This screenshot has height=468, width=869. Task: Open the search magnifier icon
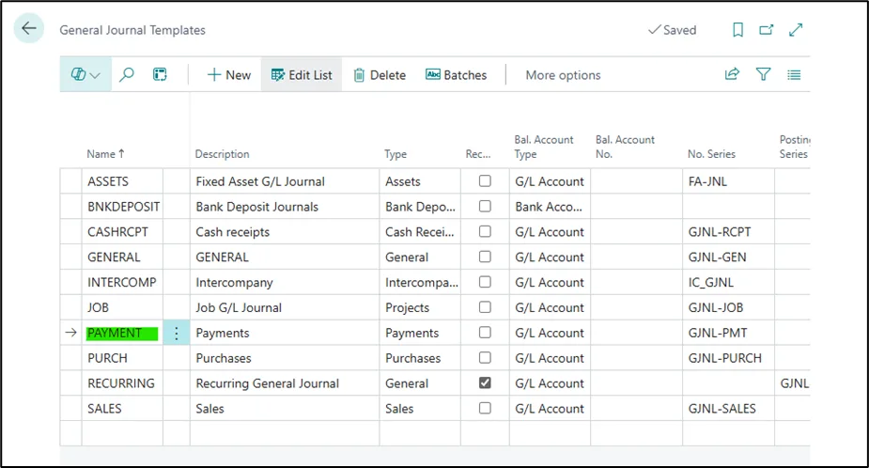point(127,74)
